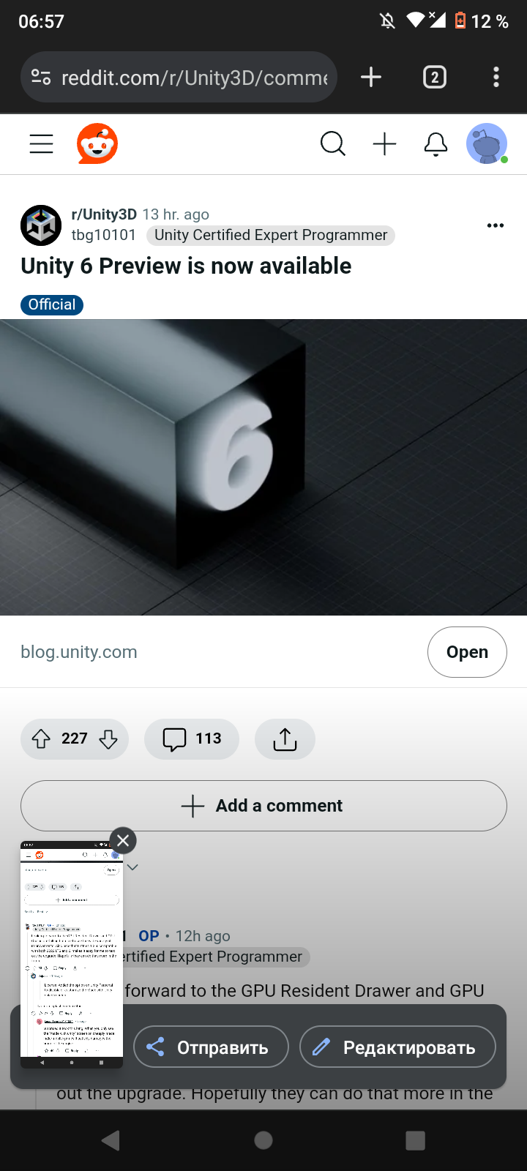Expand the comment sort chevron

tap(132, 867)
